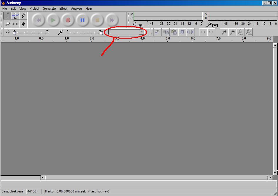The height and width of the screenshot is (196, 278).
Task: Select the Time Shift tool
Action: (15, 24)
